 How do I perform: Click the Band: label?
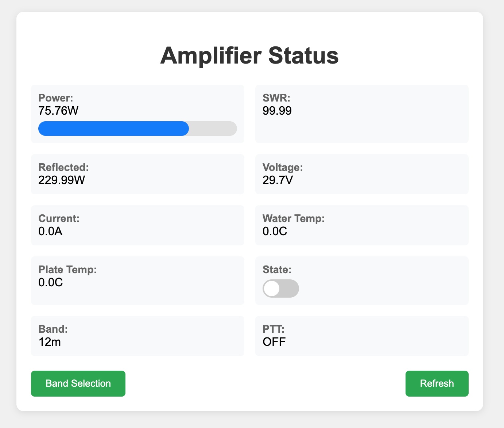tap(53, 329)
